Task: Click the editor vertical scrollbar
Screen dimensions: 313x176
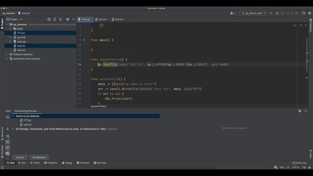Action: (x=307, y=56)
